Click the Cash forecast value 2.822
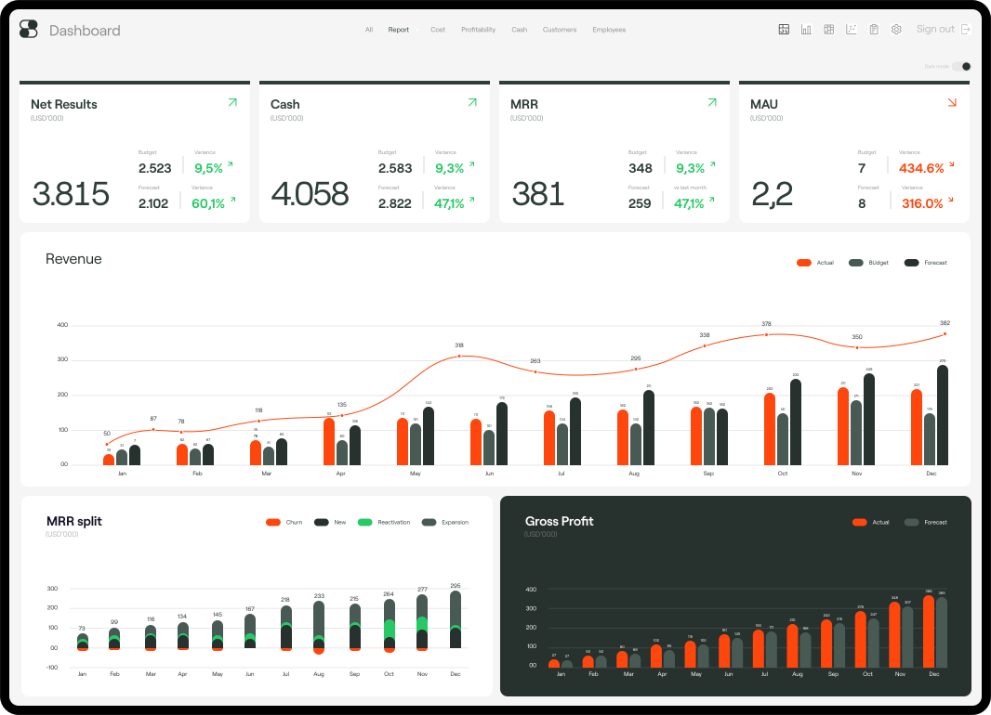This screenshot has width=991, height=715. (x=394, y=203)
